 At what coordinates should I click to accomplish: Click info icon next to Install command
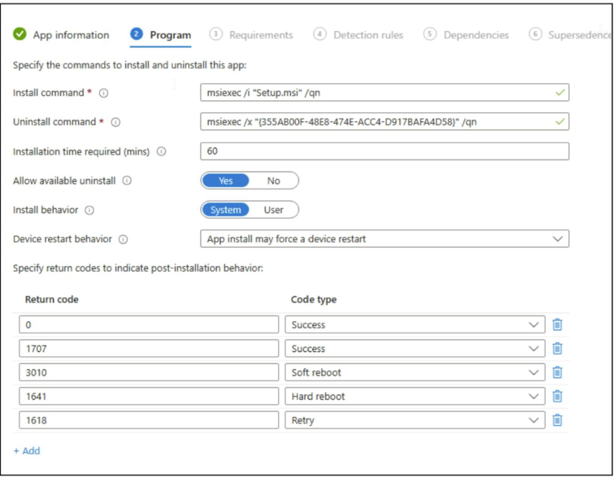[104, 93]
